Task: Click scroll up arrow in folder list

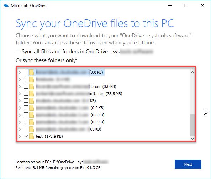Action: (x=192, y=72)
